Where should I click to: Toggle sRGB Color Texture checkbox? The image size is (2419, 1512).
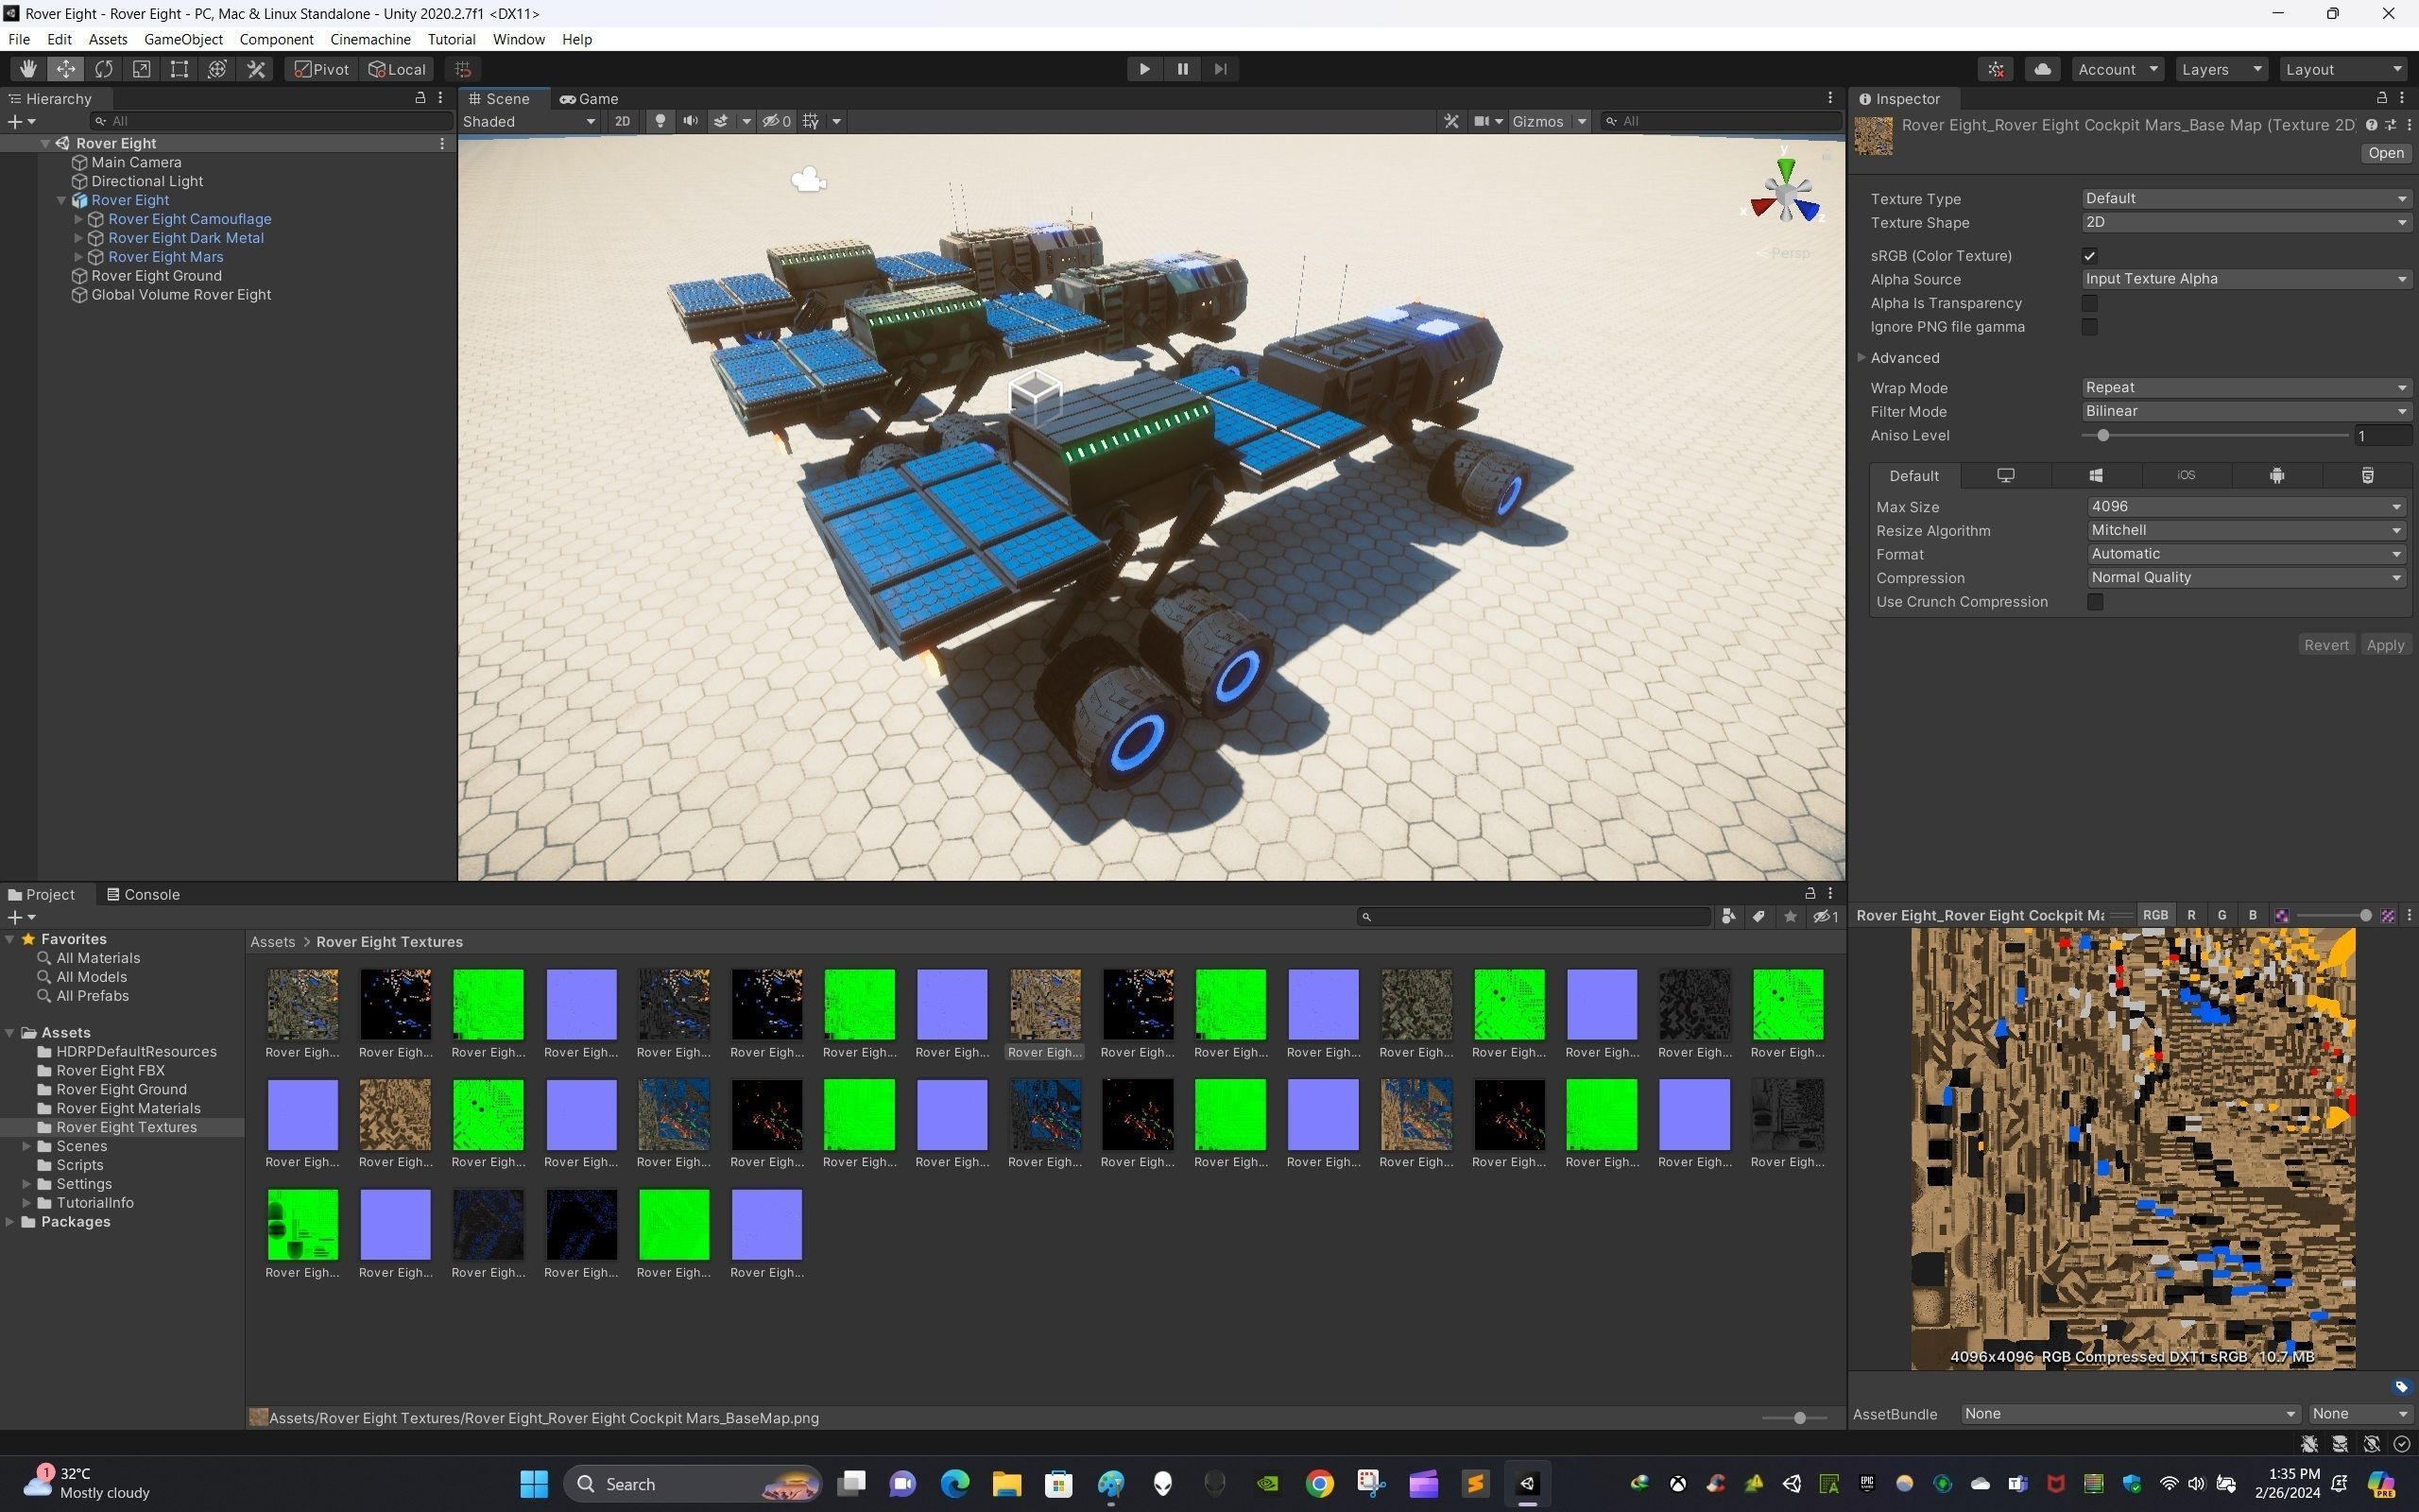pos(2089,256)
